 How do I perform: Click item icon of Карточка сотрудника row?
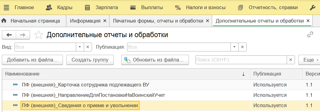(15, 85)
